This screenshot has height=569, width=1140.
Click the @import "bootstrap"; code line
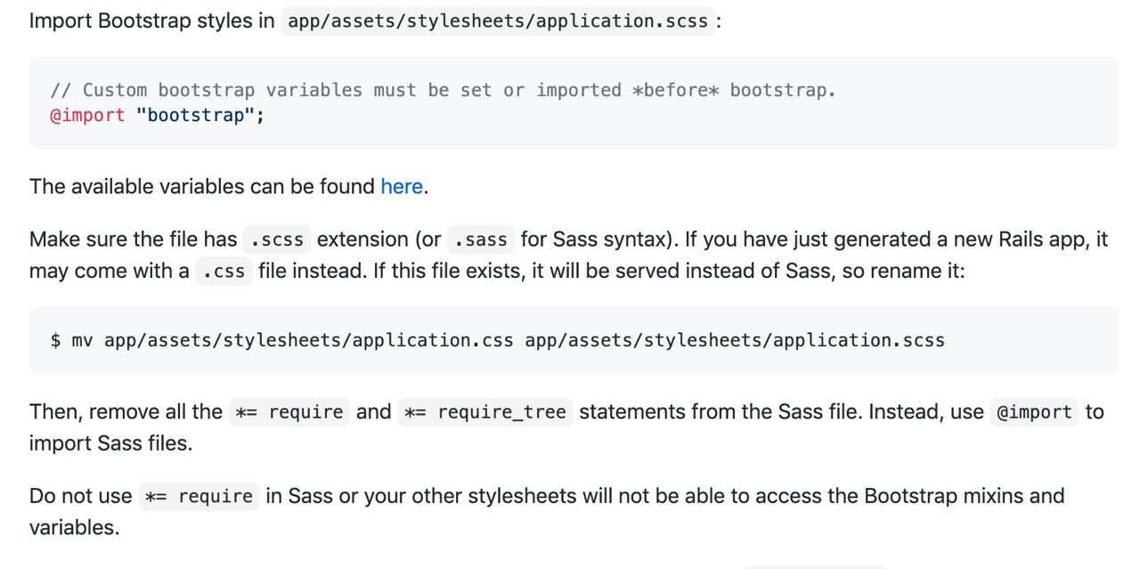click(x=158, y=115)
